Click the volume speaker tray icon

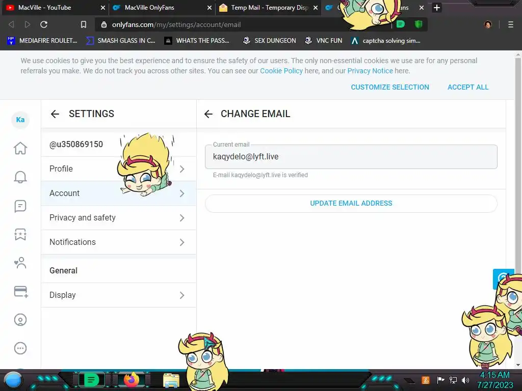pyautogui.click(x=465, y=380)
